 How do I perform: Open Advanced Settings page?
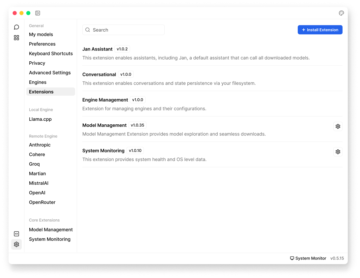coord(50,73)
